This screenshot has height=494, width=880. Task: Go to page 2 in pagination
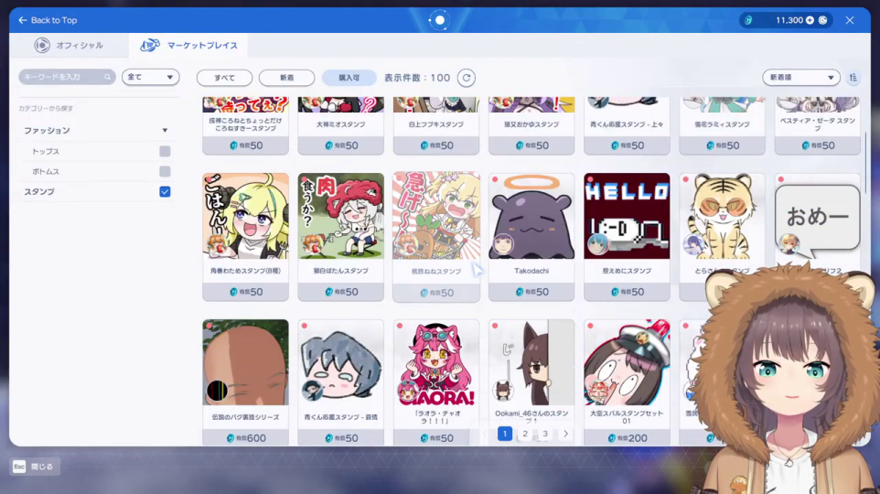point(525,434)
